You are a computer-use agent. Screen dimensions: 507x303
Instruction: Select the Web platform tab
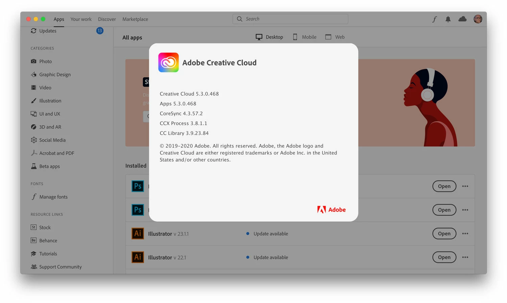[335, 37]
